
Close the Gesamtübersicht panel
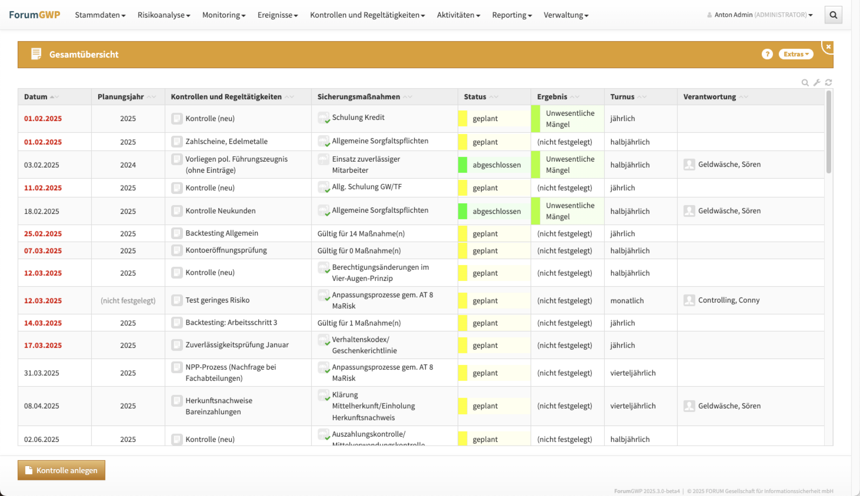(828, 47)
